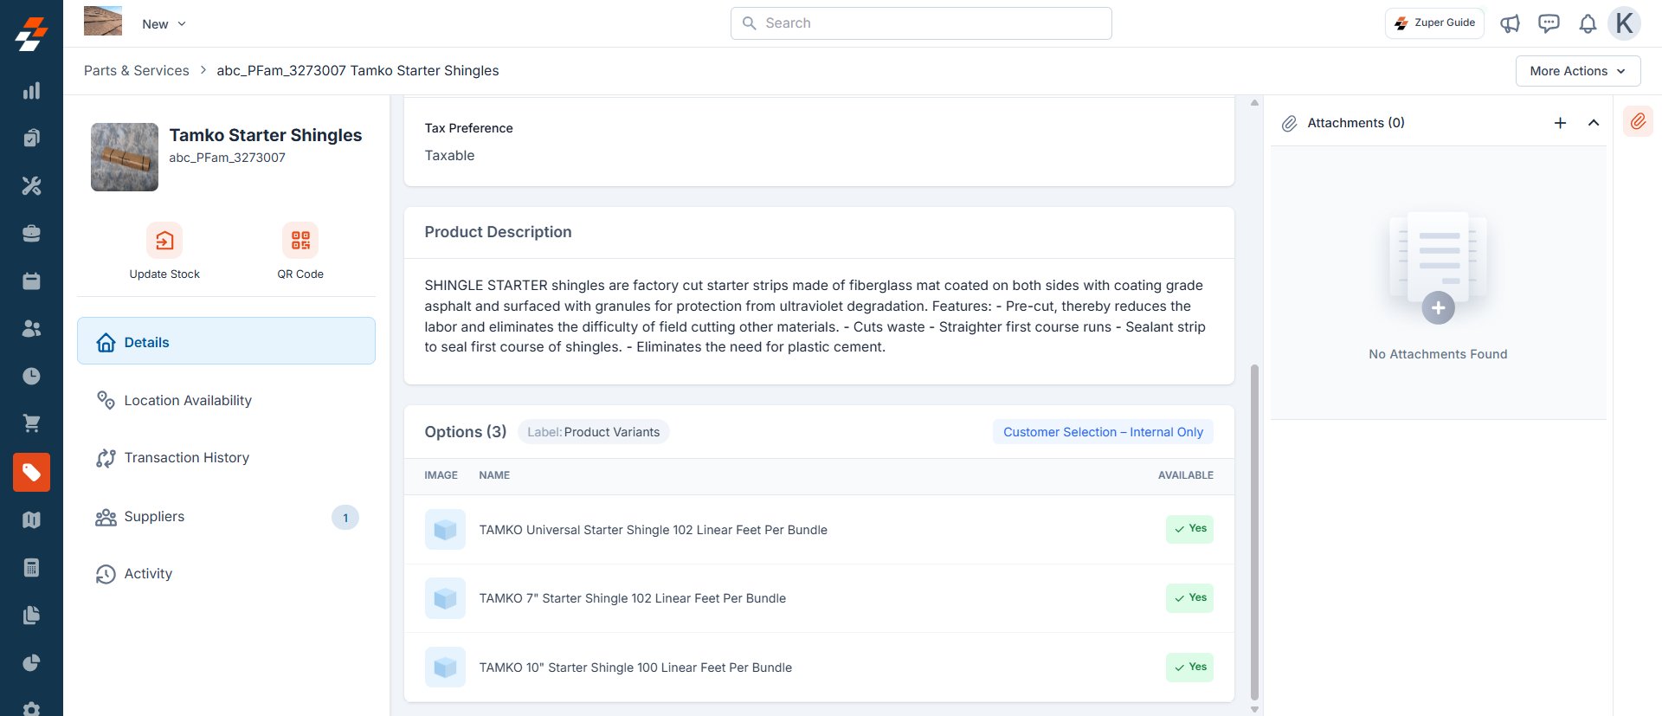This screenshot has width=1662, height=716.
Task: Open the briefcase sidebar icon
Action: 31,234
